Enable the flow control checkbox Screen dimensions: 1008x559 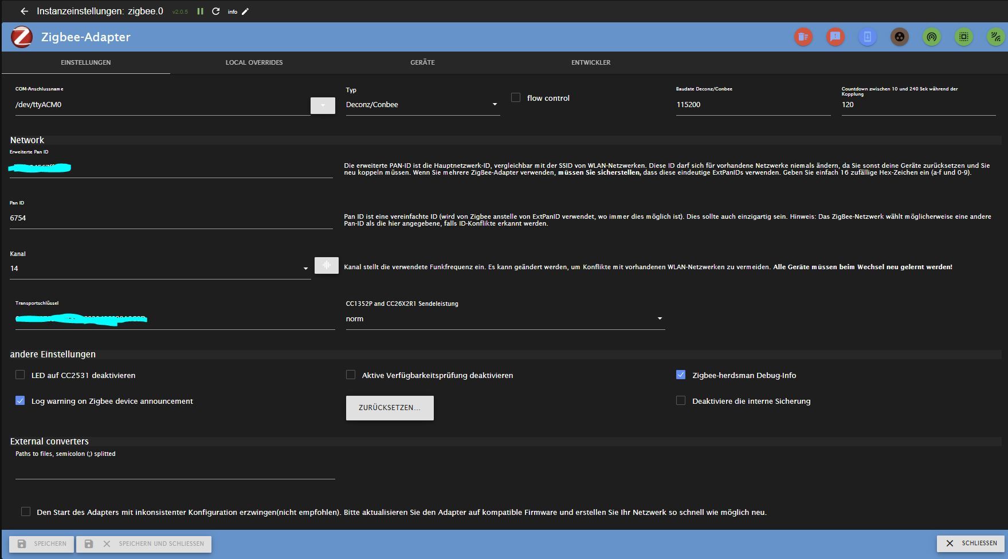(516, 98)
